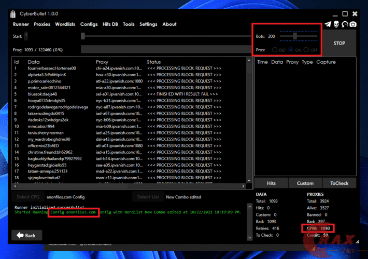
Task: Click the right arrow of the horizontal scrollbar
Action: click(243, 186)
